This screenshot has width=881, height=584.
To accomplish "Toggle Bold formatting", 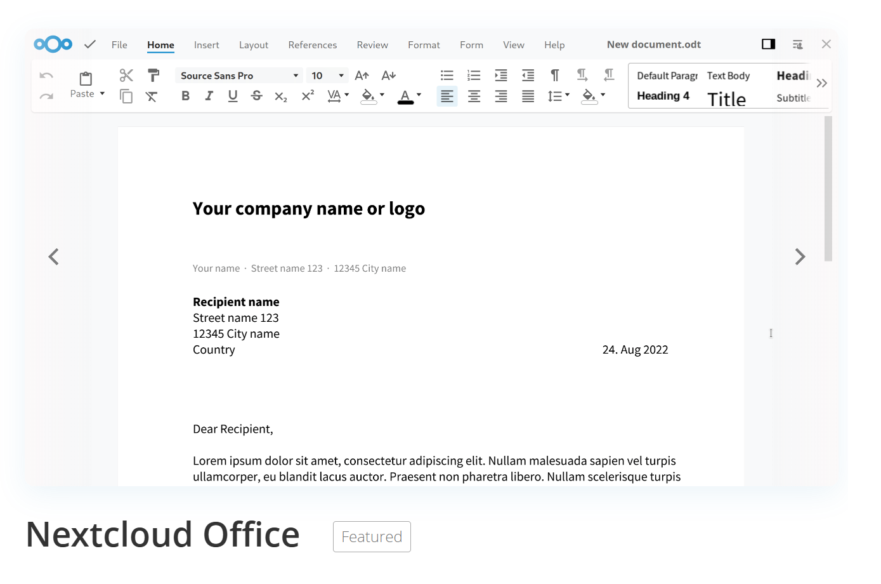I will (x=185, y=96).
